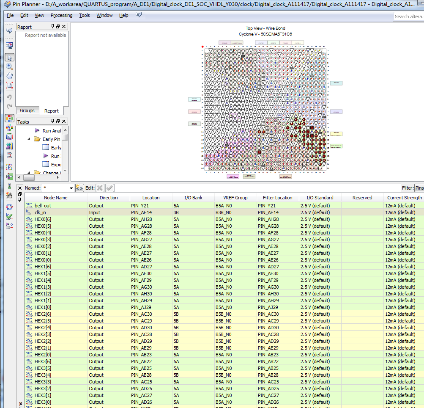
Task: Collapse the Change folder in Tasks
Action: (29, 172)
